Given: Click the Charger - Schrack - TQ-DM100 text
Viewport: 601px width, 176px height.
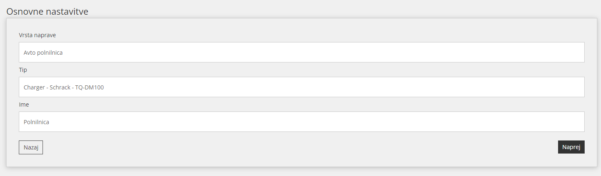Looking at the screenshot, I should 63,87.
